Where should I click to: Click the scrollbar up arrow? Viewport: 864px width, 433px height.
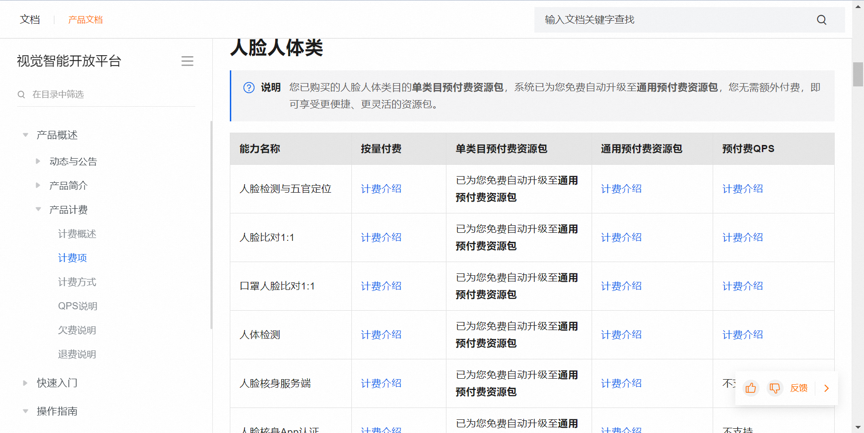(x=858, y=7)
